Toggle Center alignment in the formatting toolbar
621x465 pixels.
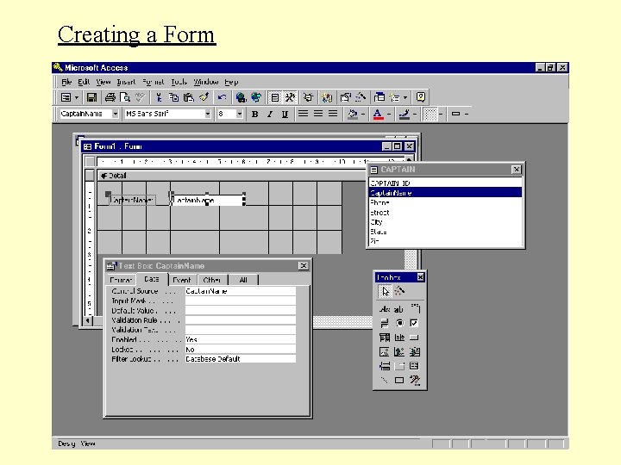click(318, 114)
